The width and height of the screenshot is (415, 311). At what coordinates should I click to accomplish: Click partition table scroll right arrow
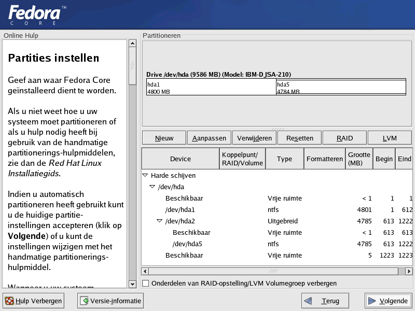point(409,271)
